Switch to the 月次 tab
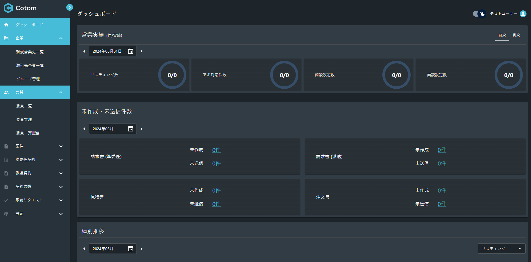The image size is (531, 262). pyautogui.click(x=516, y=35)
